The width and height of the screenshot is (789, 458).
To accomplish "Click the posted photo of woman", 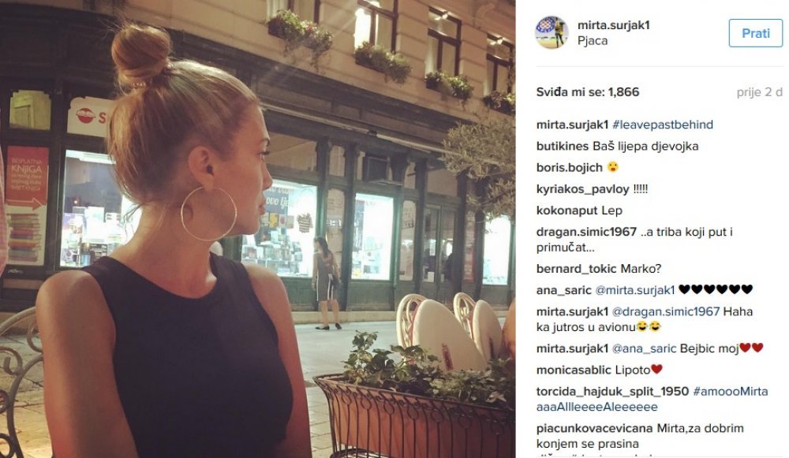I will (258, 229).
